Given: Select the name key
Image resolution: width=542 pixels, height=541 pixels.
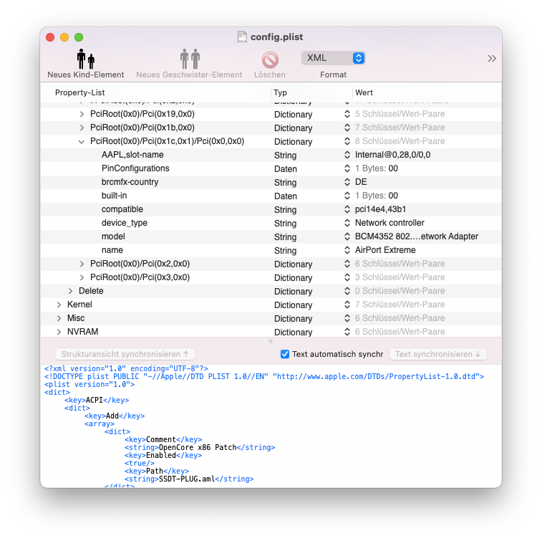Looking at the screenshot, I should (112, 250).
